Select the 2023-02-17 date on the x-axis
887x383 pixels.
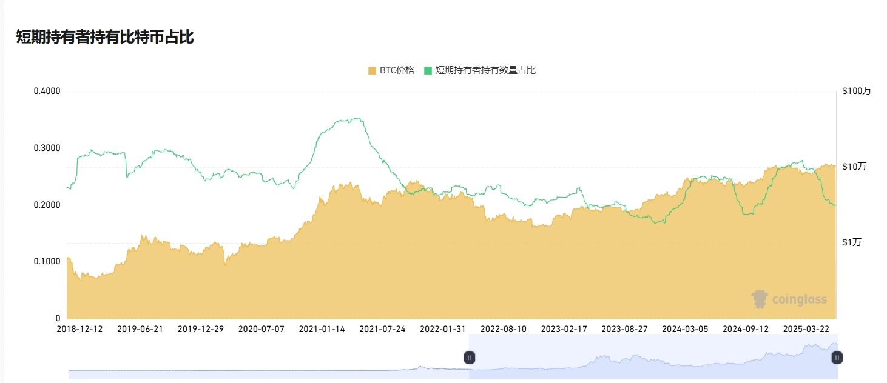[x=564, y=329]
